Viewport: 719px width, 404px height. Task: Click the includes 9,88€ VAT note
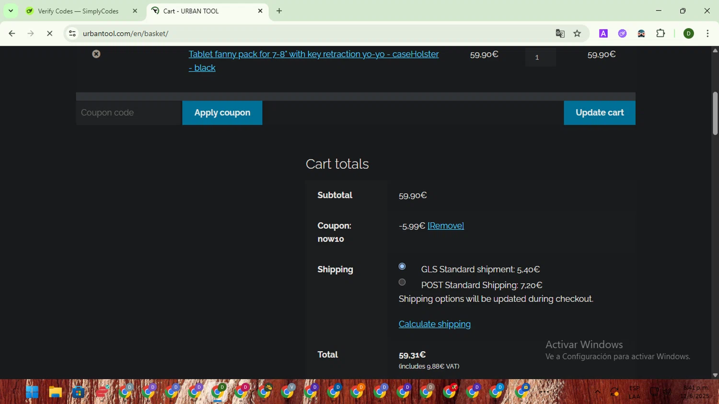pos(429,366)
